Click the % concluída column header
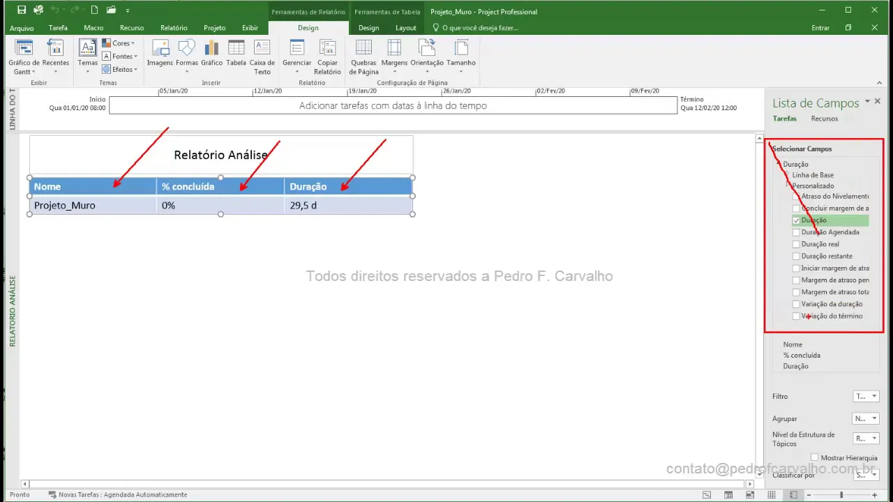The height and width of the screenshot is (502, 893). click(220, 187)
